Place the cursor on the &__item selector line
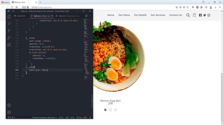This screenshot has width=223, height=125. click(x=30, y=38)
